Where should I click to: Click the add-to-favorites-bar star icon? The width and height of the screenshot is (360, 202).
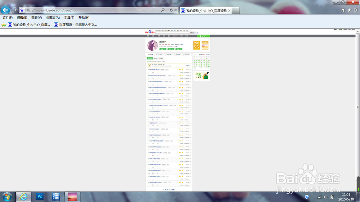click(4, 24)
